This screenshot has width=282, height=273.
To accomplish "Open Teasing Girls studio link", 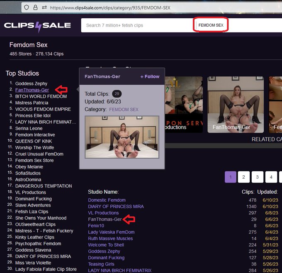I will 101,264.
